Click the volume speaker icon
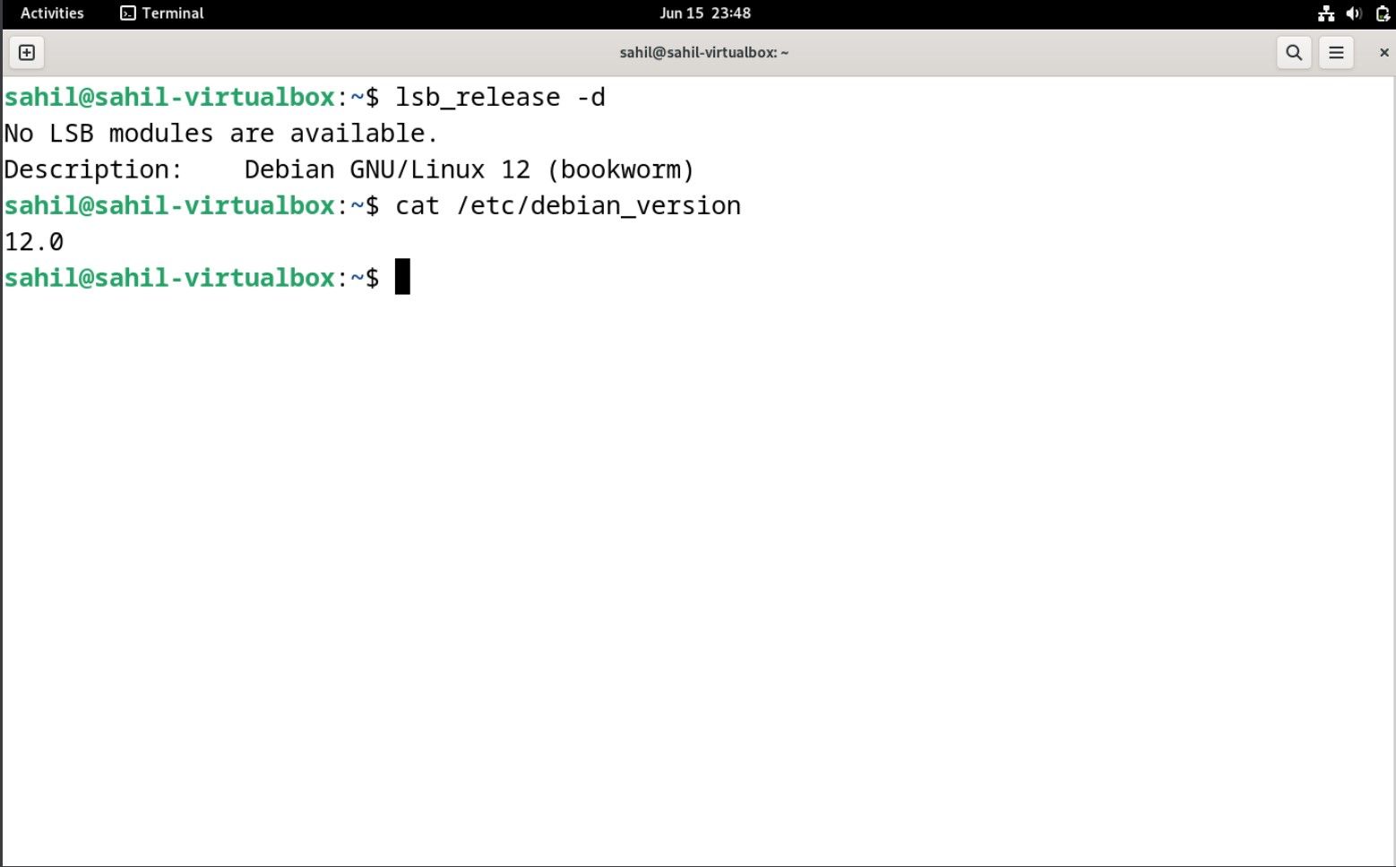Image resolution: width=1396 pixels, height=867 pixels. tap(1354, 13)
